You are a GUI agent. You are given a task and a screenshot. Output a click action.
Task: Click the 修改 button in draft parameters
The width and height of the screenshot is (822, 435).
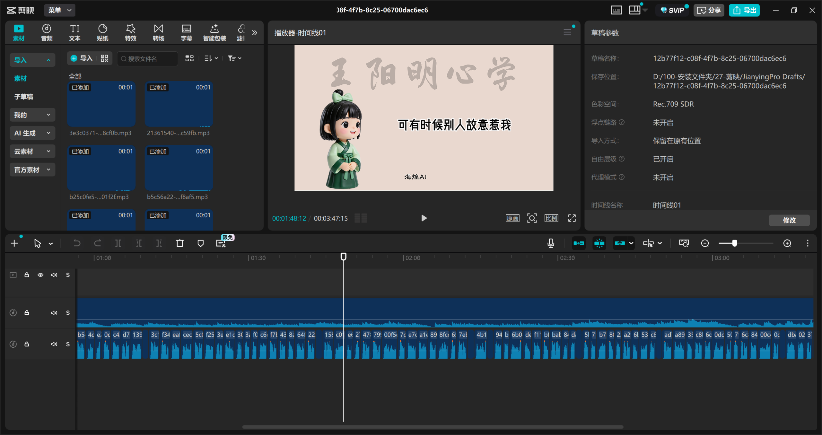[789, 220]
